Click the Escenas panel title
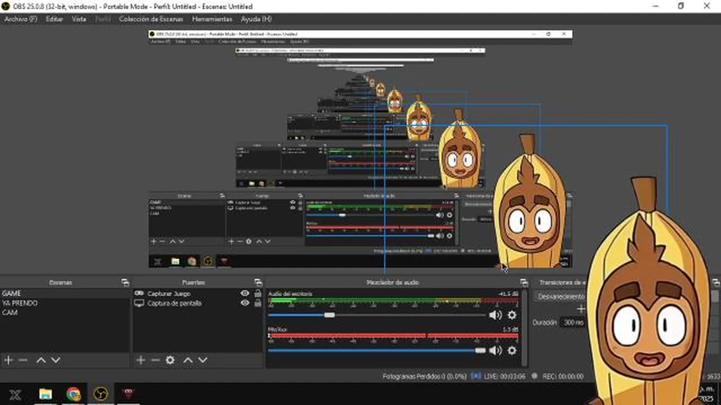The image size is (721, 405). pyautogui.click(x=60, y=282)
